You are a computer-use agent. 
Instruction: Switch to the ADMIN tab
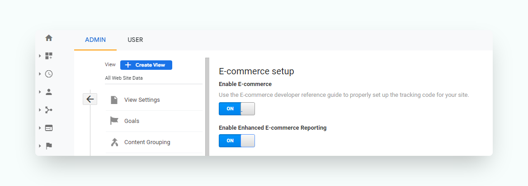[x=95, y=40]
